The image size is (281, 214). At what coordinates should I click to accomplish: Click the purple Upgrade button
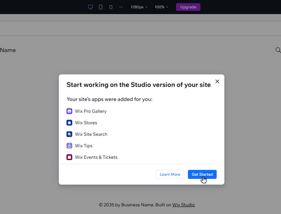[x=188, y=7]
